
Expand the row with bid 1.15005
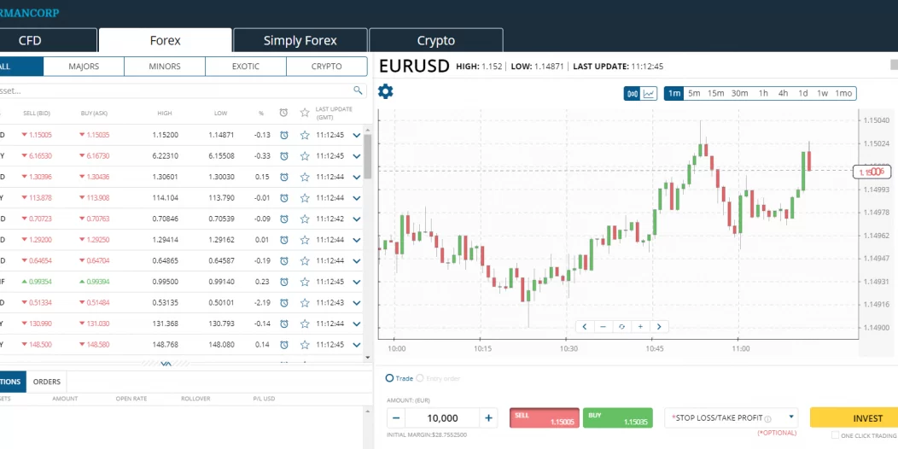pos(357,135)
